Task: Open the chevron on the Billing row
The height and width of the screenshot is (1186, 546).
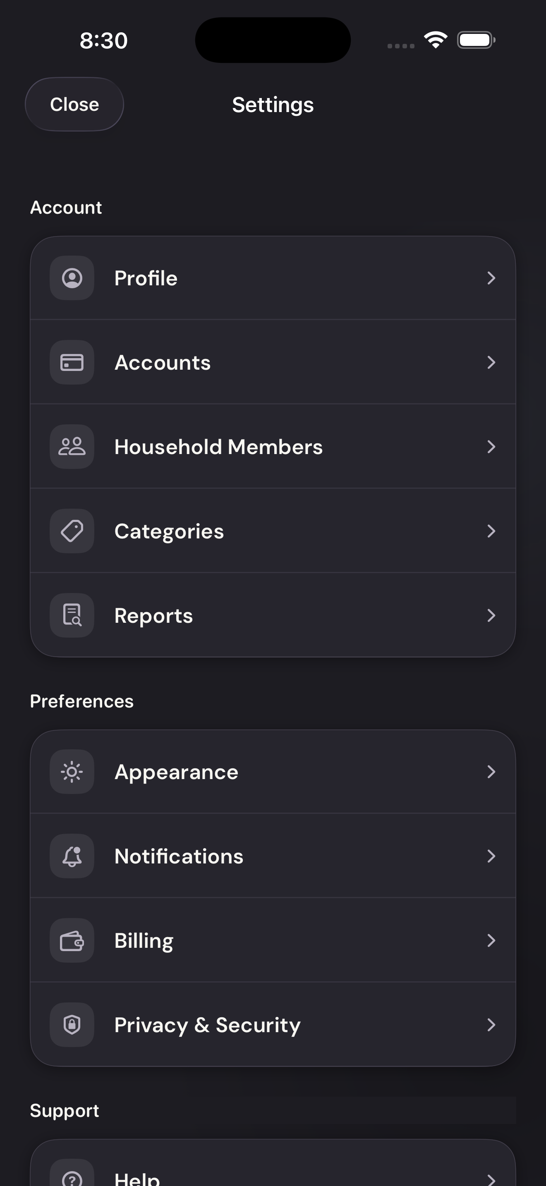Action: tap(491, 941)
